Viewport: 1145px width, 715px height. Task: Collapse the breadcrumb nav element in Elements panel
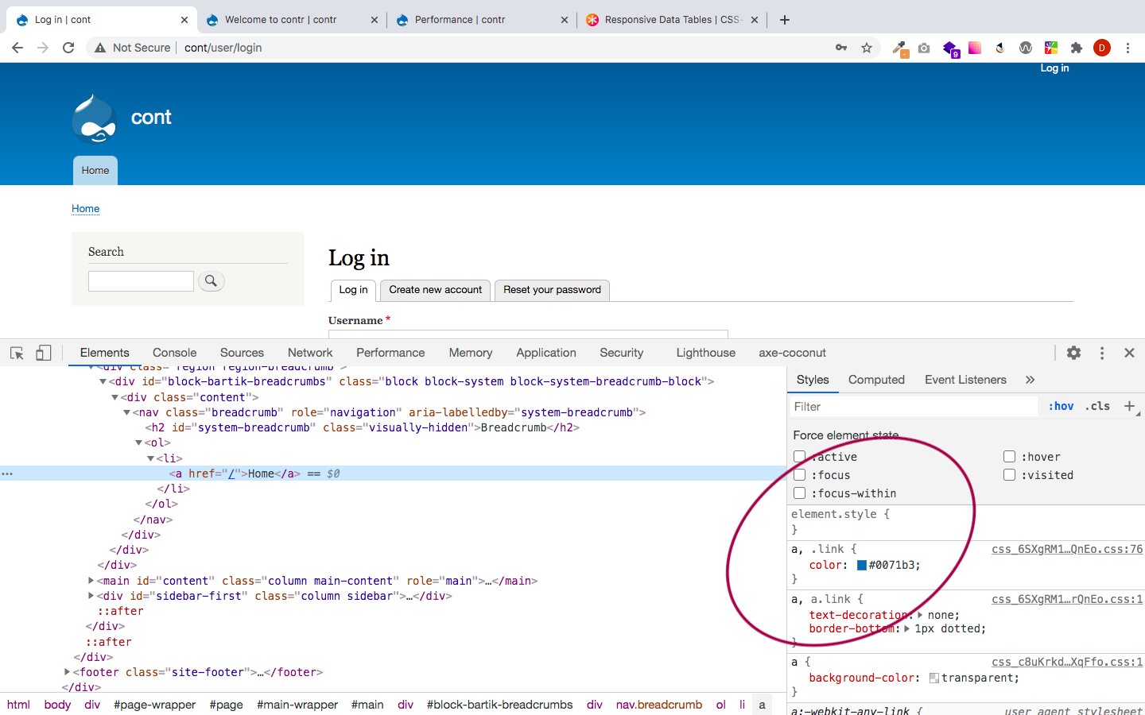(126, 412)
